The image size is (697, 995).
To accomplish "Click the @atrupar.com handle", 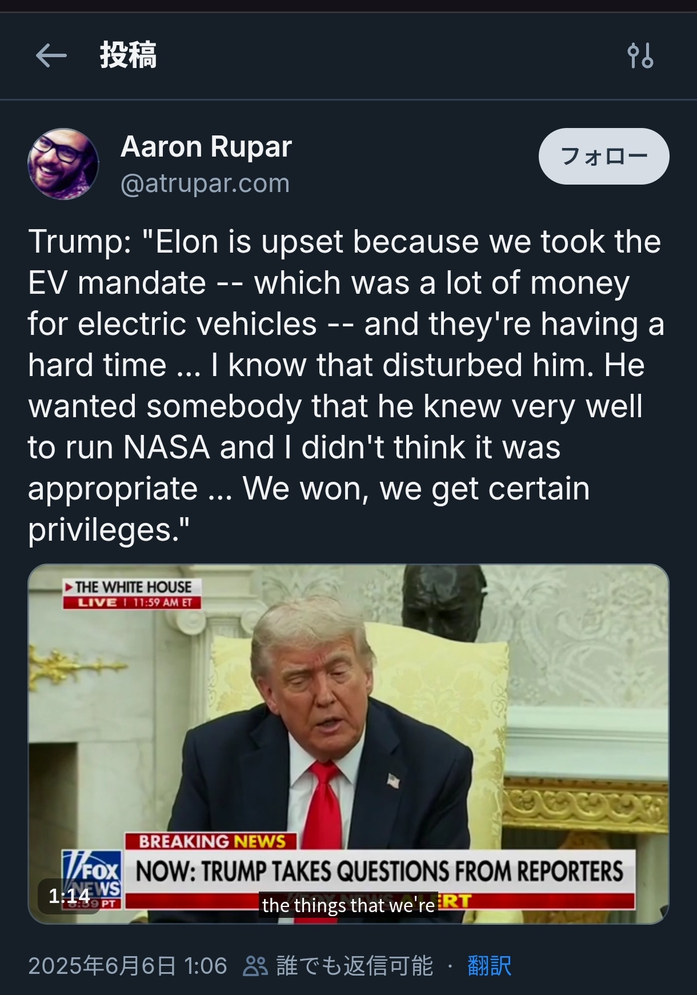I will tap(205, 183).
